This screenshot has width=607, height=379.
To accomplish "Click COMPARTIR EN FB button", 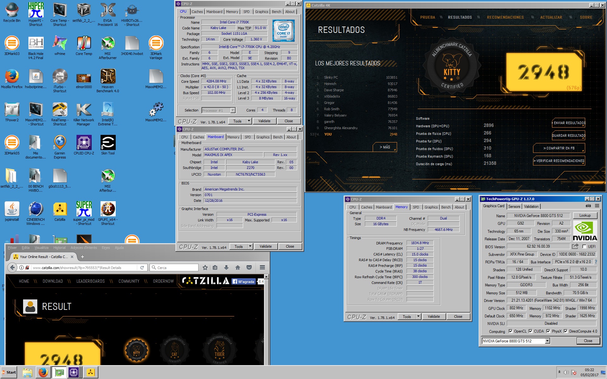I will click(559, 148).
